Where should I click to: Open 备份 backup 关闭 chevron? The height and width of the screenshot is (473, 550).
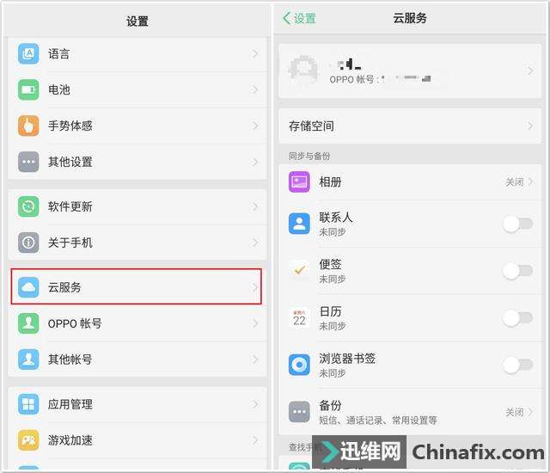tap(519, 412)
